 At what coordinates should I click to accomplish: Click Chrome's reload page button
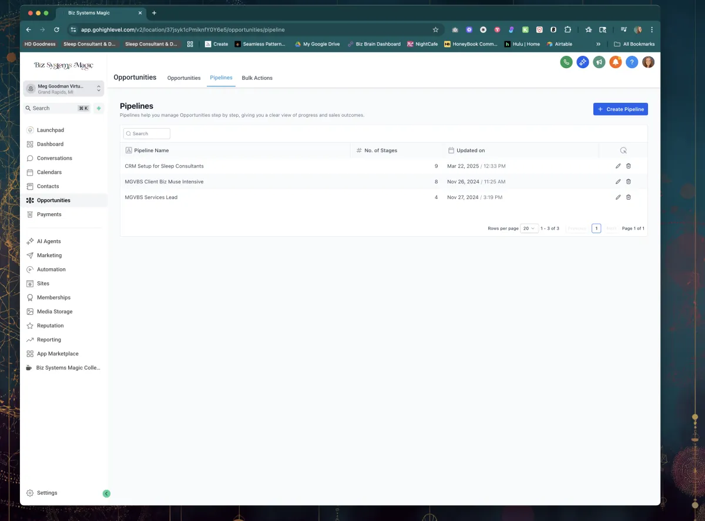(56, 29)
